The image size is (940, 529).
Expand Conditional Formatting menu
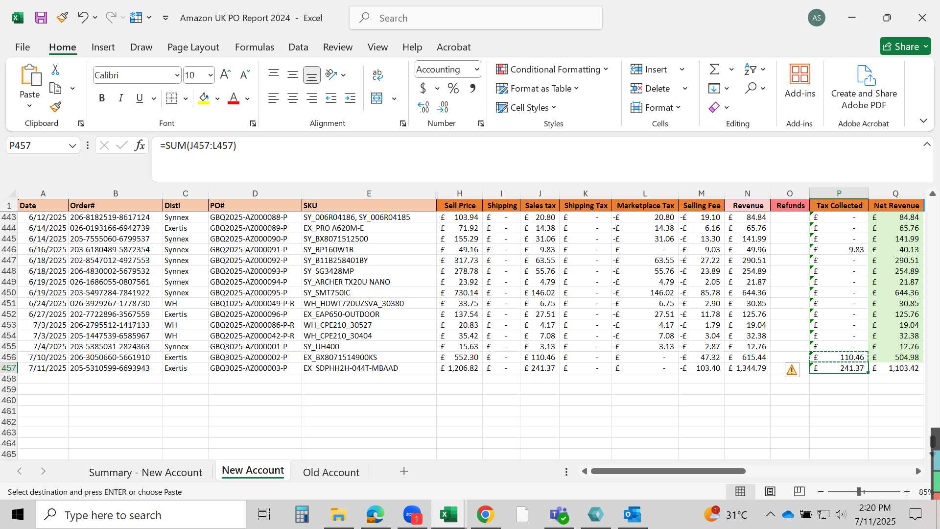coord(552,70)
